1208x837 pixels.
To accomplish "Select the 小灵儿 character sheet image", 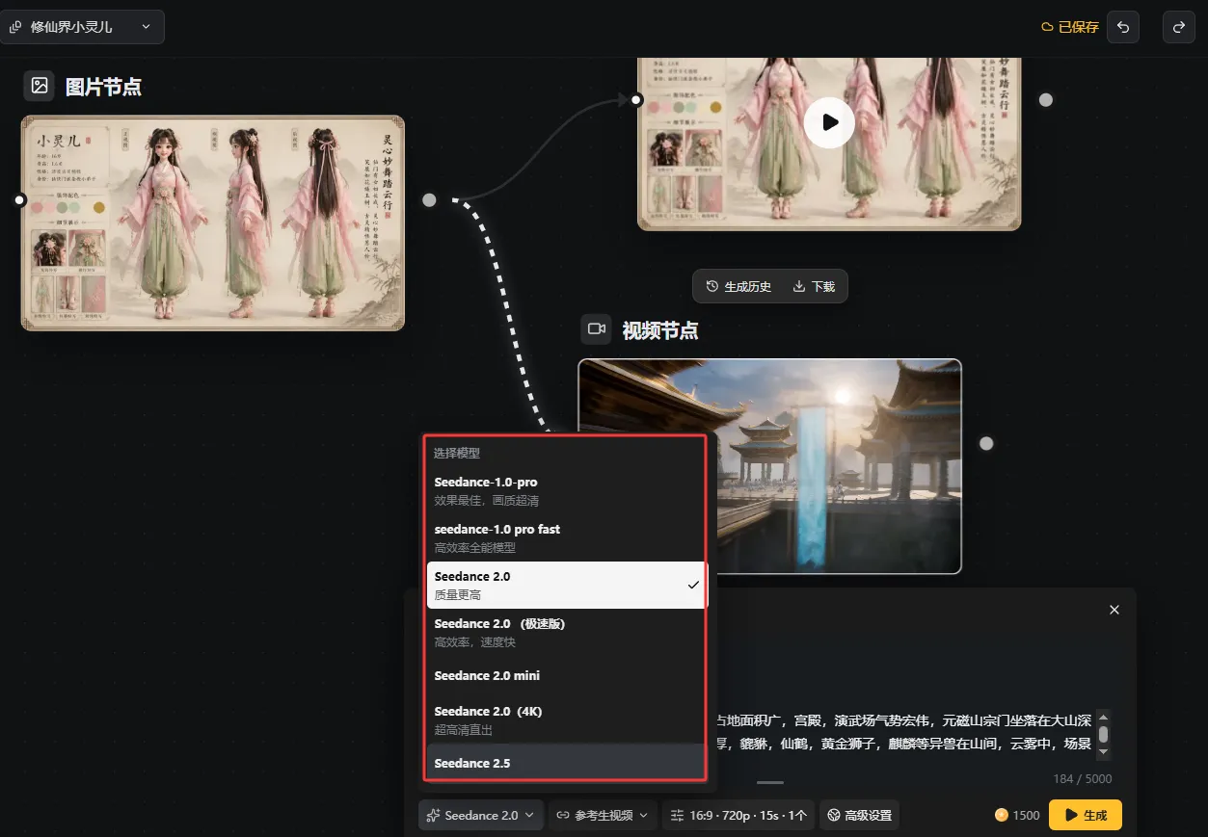I will point(213,222).
